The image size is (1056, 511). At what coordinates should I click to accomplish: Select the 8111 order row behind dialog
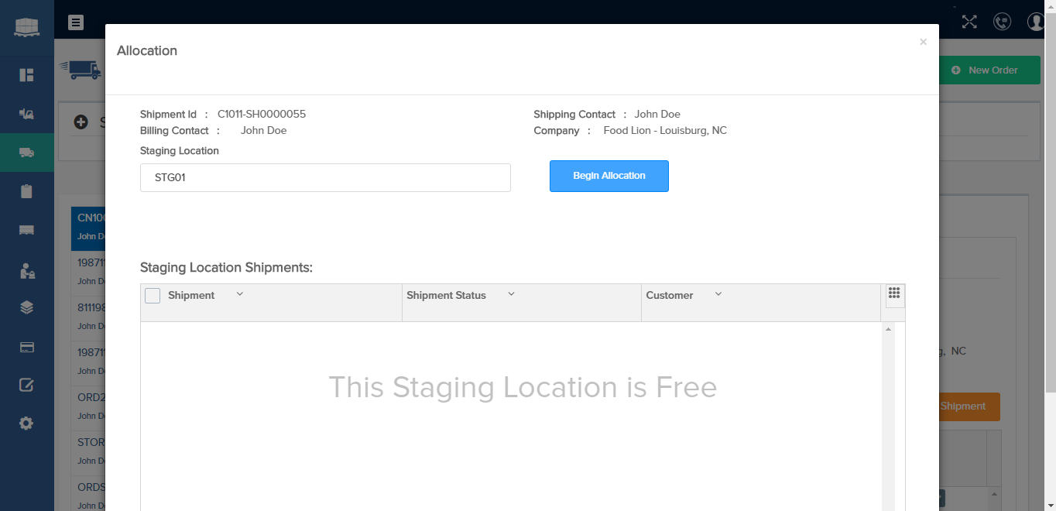[88, 317]
